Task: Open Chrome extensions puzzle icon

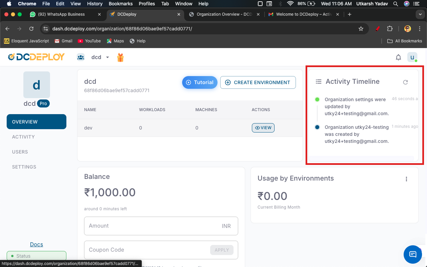Action: 390,29
